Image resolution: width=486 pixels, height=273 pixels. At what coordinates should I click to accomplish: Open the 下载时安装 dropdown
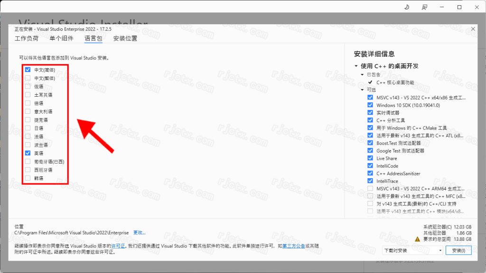tap(412, 250)
